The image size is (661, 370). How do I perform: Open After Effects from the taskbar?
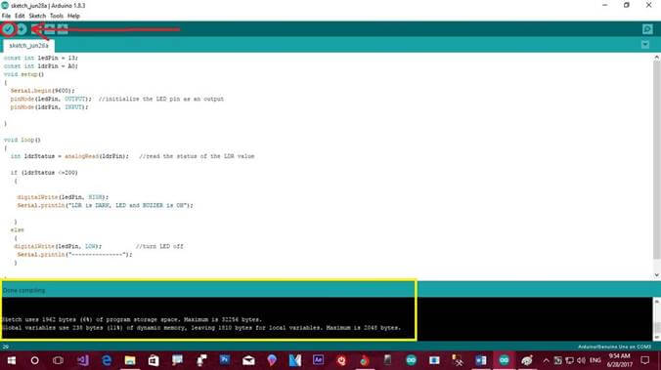318,360
